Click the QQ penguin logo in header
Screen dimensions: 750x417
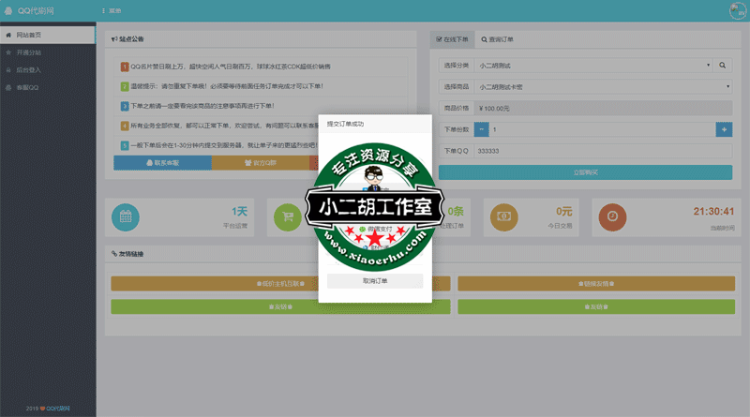click(8, 10)
